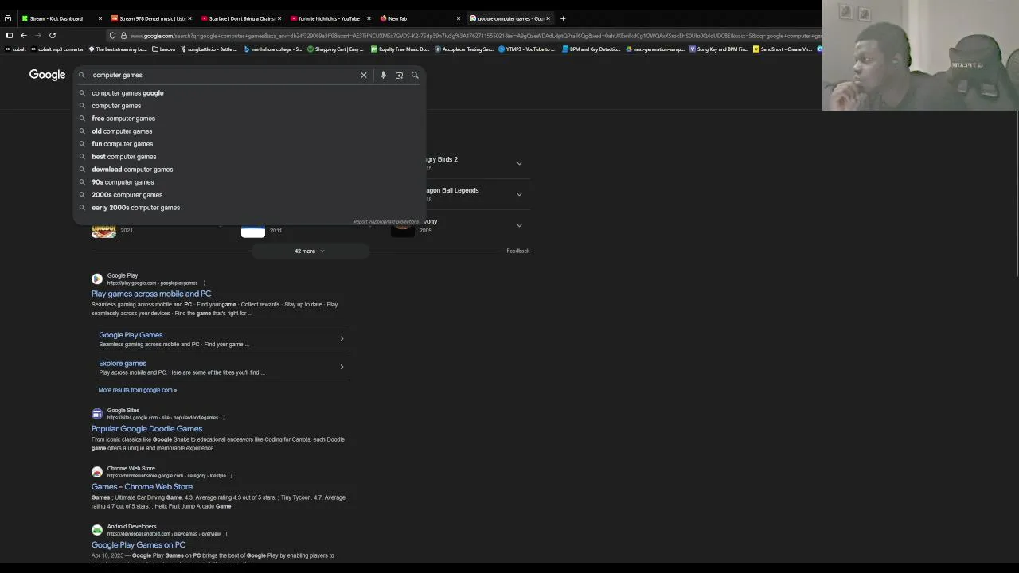This screenshot has height=573, width=1019.
Task: Click the Google Play favicon in the results
Action: coord(97,279)
